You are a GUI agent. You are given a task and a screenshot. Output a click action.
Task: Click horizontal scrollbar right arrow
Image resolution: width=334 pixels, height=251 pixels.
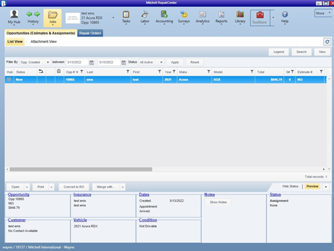(x=324, y=169)
